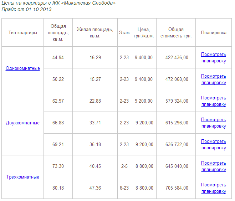Select the total cost 636 732,00
235x201 pixels.
(x=177, y=144)
